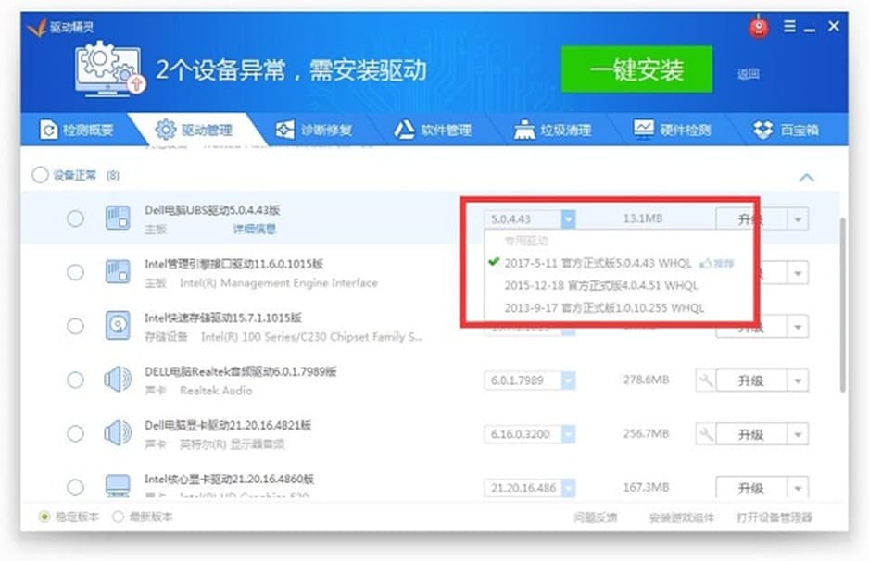Click the 驱动精灵 logo icon

pos(37,27)
